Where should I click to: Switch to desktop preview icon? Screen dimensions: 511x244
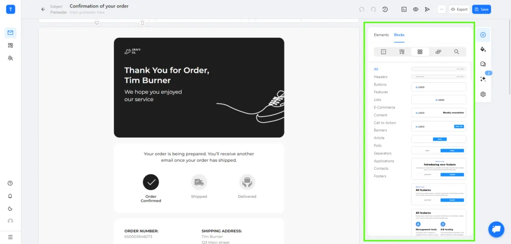pos(97,23)
